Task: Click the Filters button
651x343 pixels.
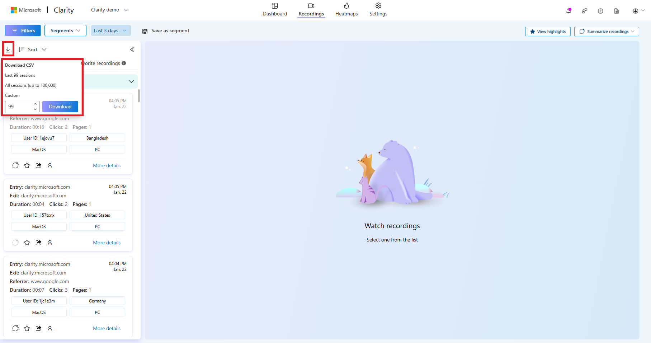Action: (x=23, y=30)
